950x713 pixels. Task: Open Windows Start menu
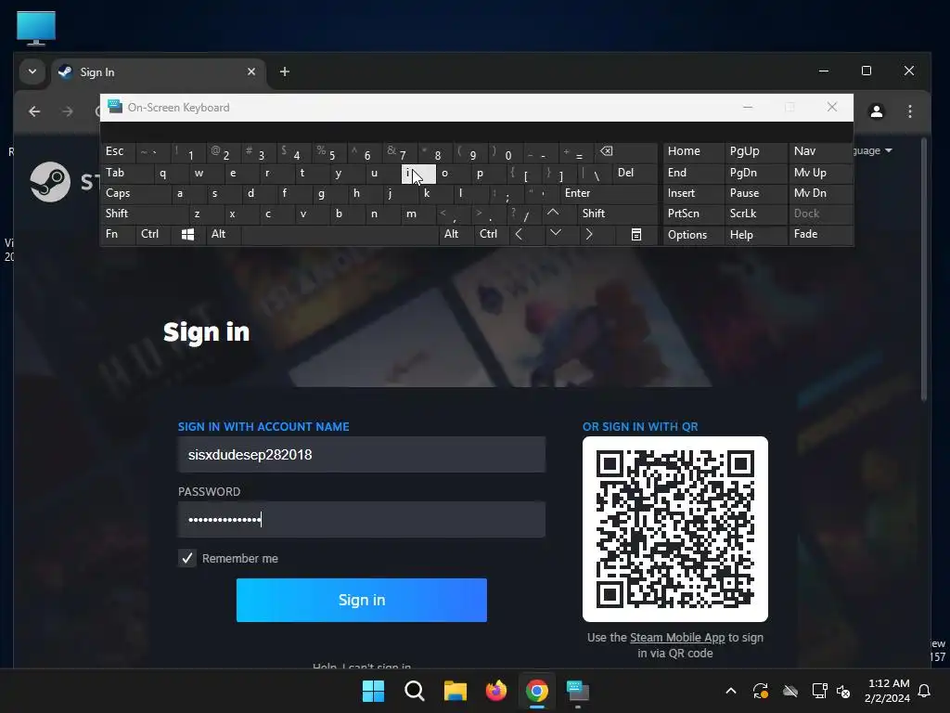click(x=373, y=691)
